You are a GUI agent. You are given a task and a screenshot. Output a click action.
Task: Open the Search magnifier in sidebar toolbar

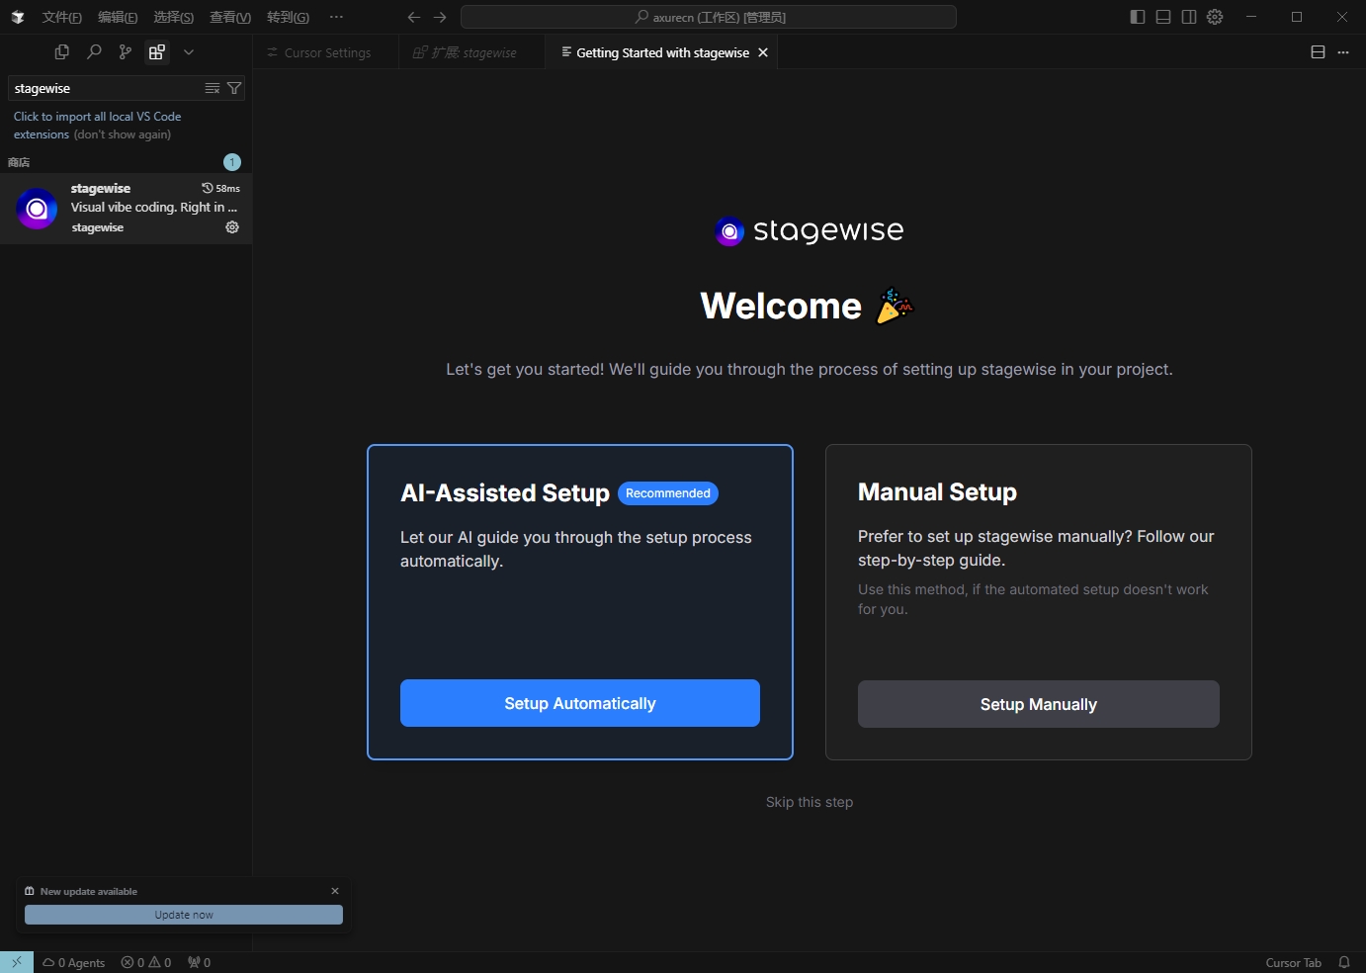(94, 52)
